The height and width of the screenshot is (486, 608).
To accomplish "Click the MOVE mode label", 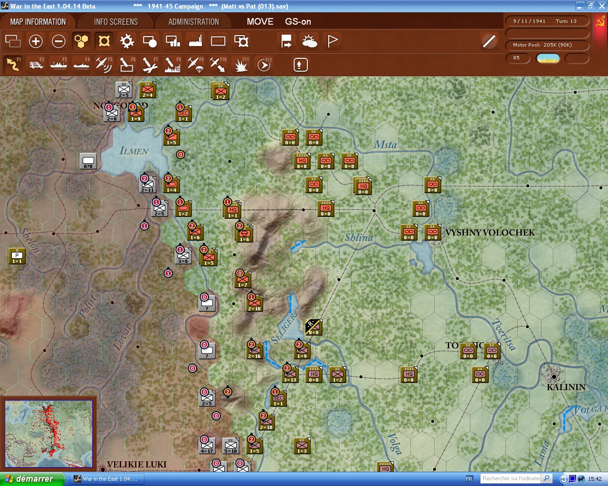I will 260,22.
